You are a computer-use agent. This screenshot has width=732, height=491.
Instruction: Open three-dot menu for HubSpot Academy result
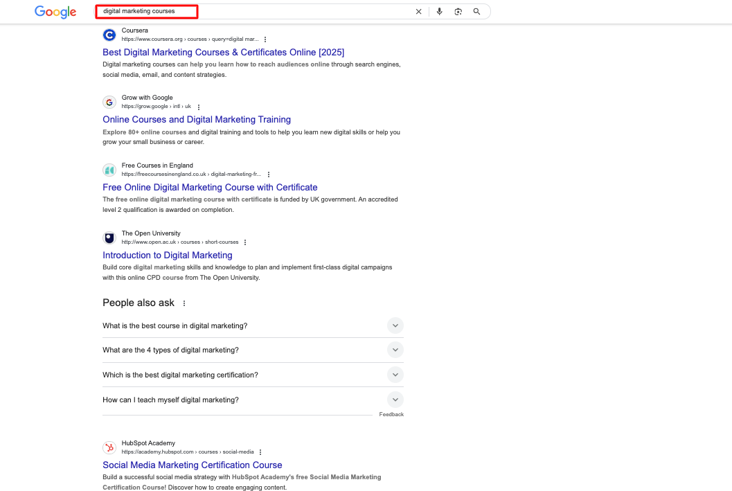click(260, 452)
